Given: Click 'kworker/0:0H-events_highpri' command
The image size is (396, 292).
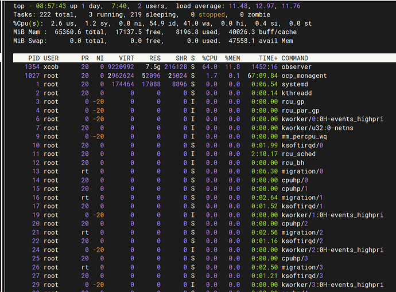Looking at the screenshot, I should coord(332,119).
